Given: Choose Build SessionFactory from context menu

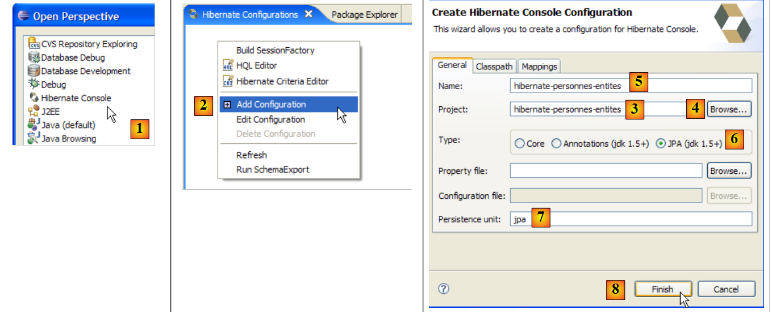Looking at the screenshot, I should pos(275,51).
